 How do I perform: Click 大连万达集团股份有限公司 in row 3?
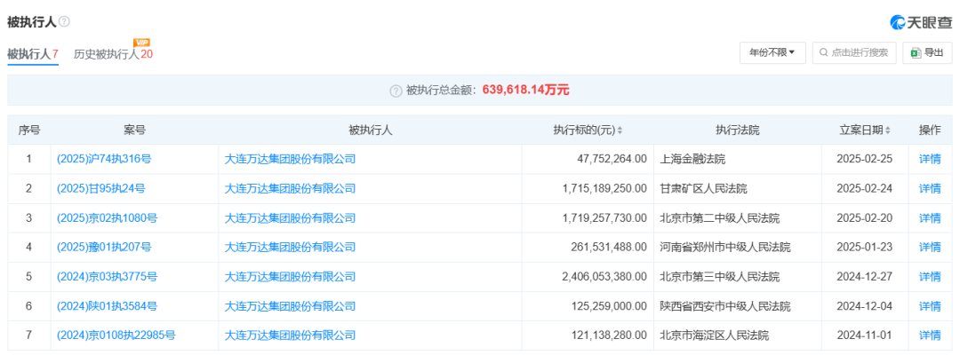290,217
